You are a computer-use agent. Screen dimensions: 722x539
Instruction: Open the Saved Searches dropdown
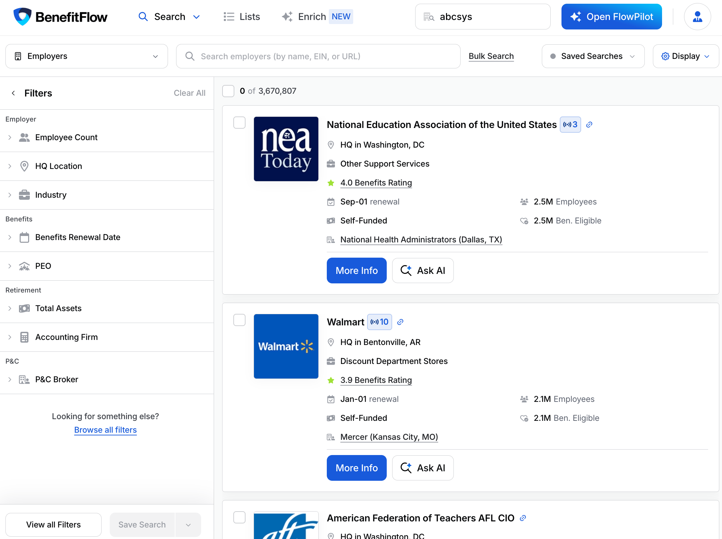pos(593,56)
